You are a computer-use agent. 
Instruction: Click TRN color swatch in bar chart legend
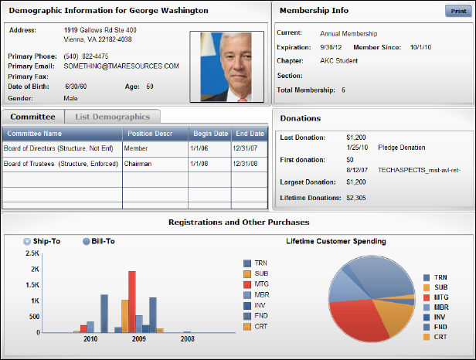tap(247, 263)
